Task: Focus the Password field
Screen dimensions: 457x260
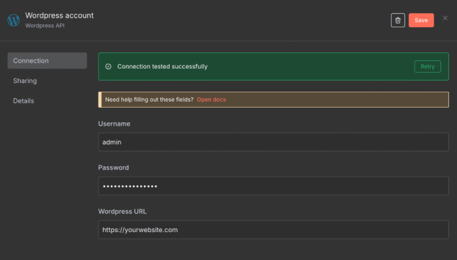Action: [x=273, y=186]
